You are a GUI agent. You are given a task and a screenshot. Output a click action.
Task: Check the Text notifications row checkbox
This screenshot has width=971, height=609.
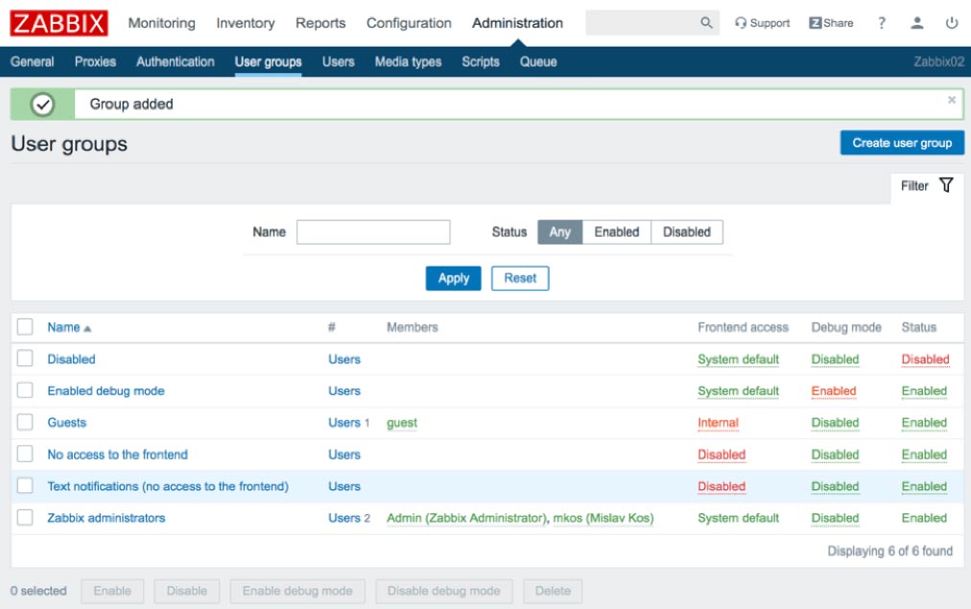[25, 486]
